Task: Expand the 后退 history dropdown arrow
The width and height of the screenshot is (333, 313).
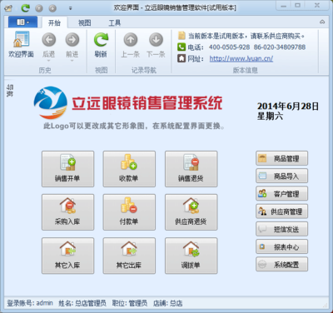Action: (x=48, y=61)
